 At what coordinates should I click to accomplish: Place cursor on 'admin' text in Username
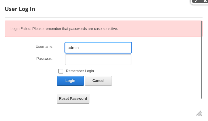coord(73,47)
